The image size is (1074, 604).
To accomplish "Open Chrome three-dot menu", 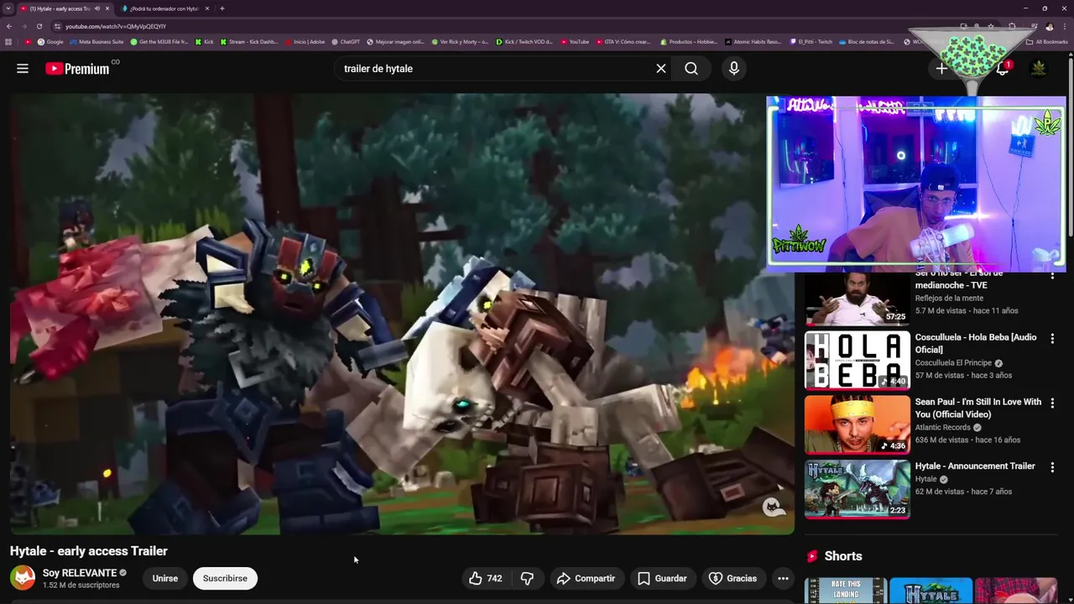I will click(1063, 26).
